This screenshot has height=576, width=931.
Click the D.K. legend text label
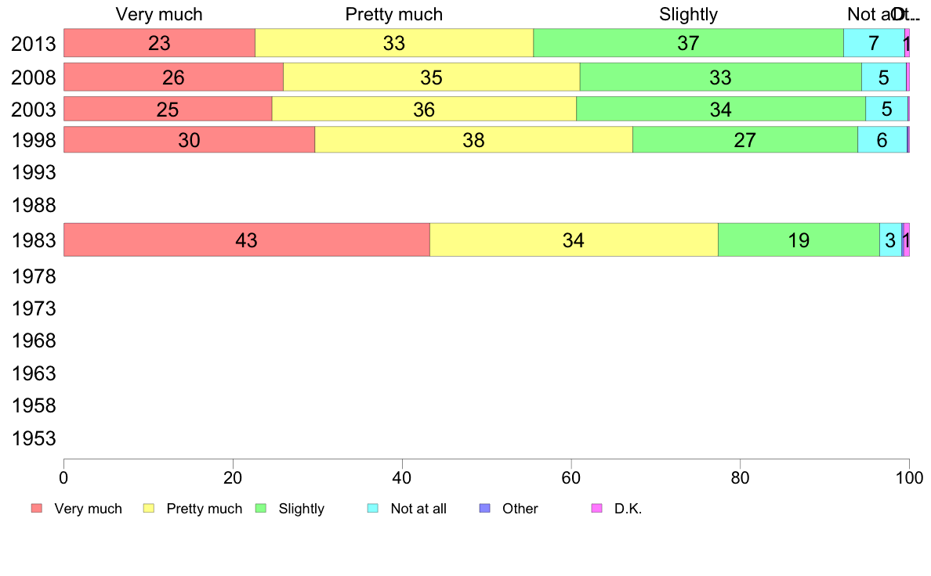[x=629, y=509]
